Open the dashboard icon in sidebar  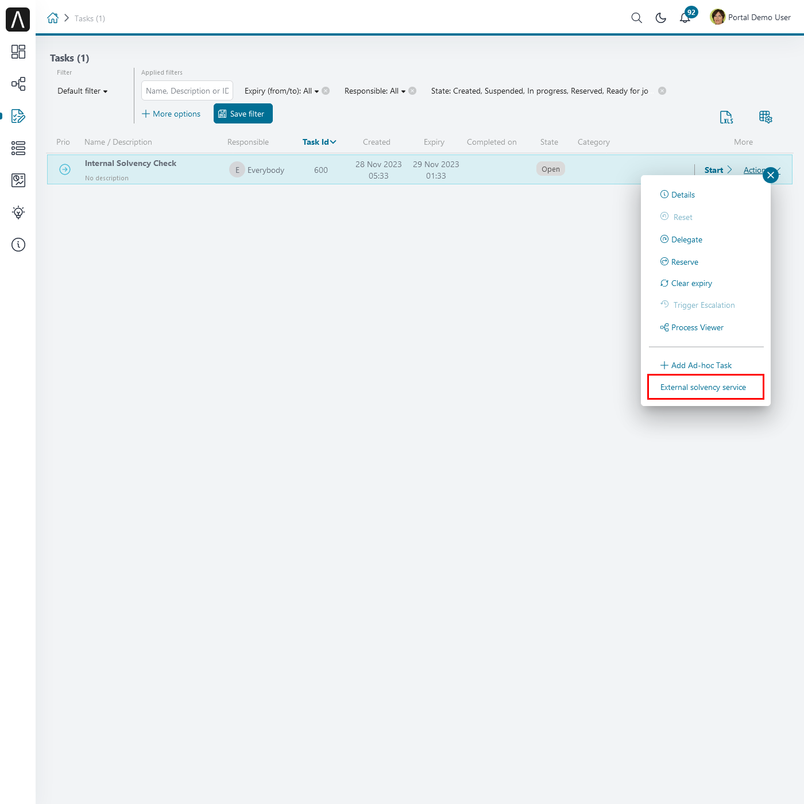[x=18, y=52]
